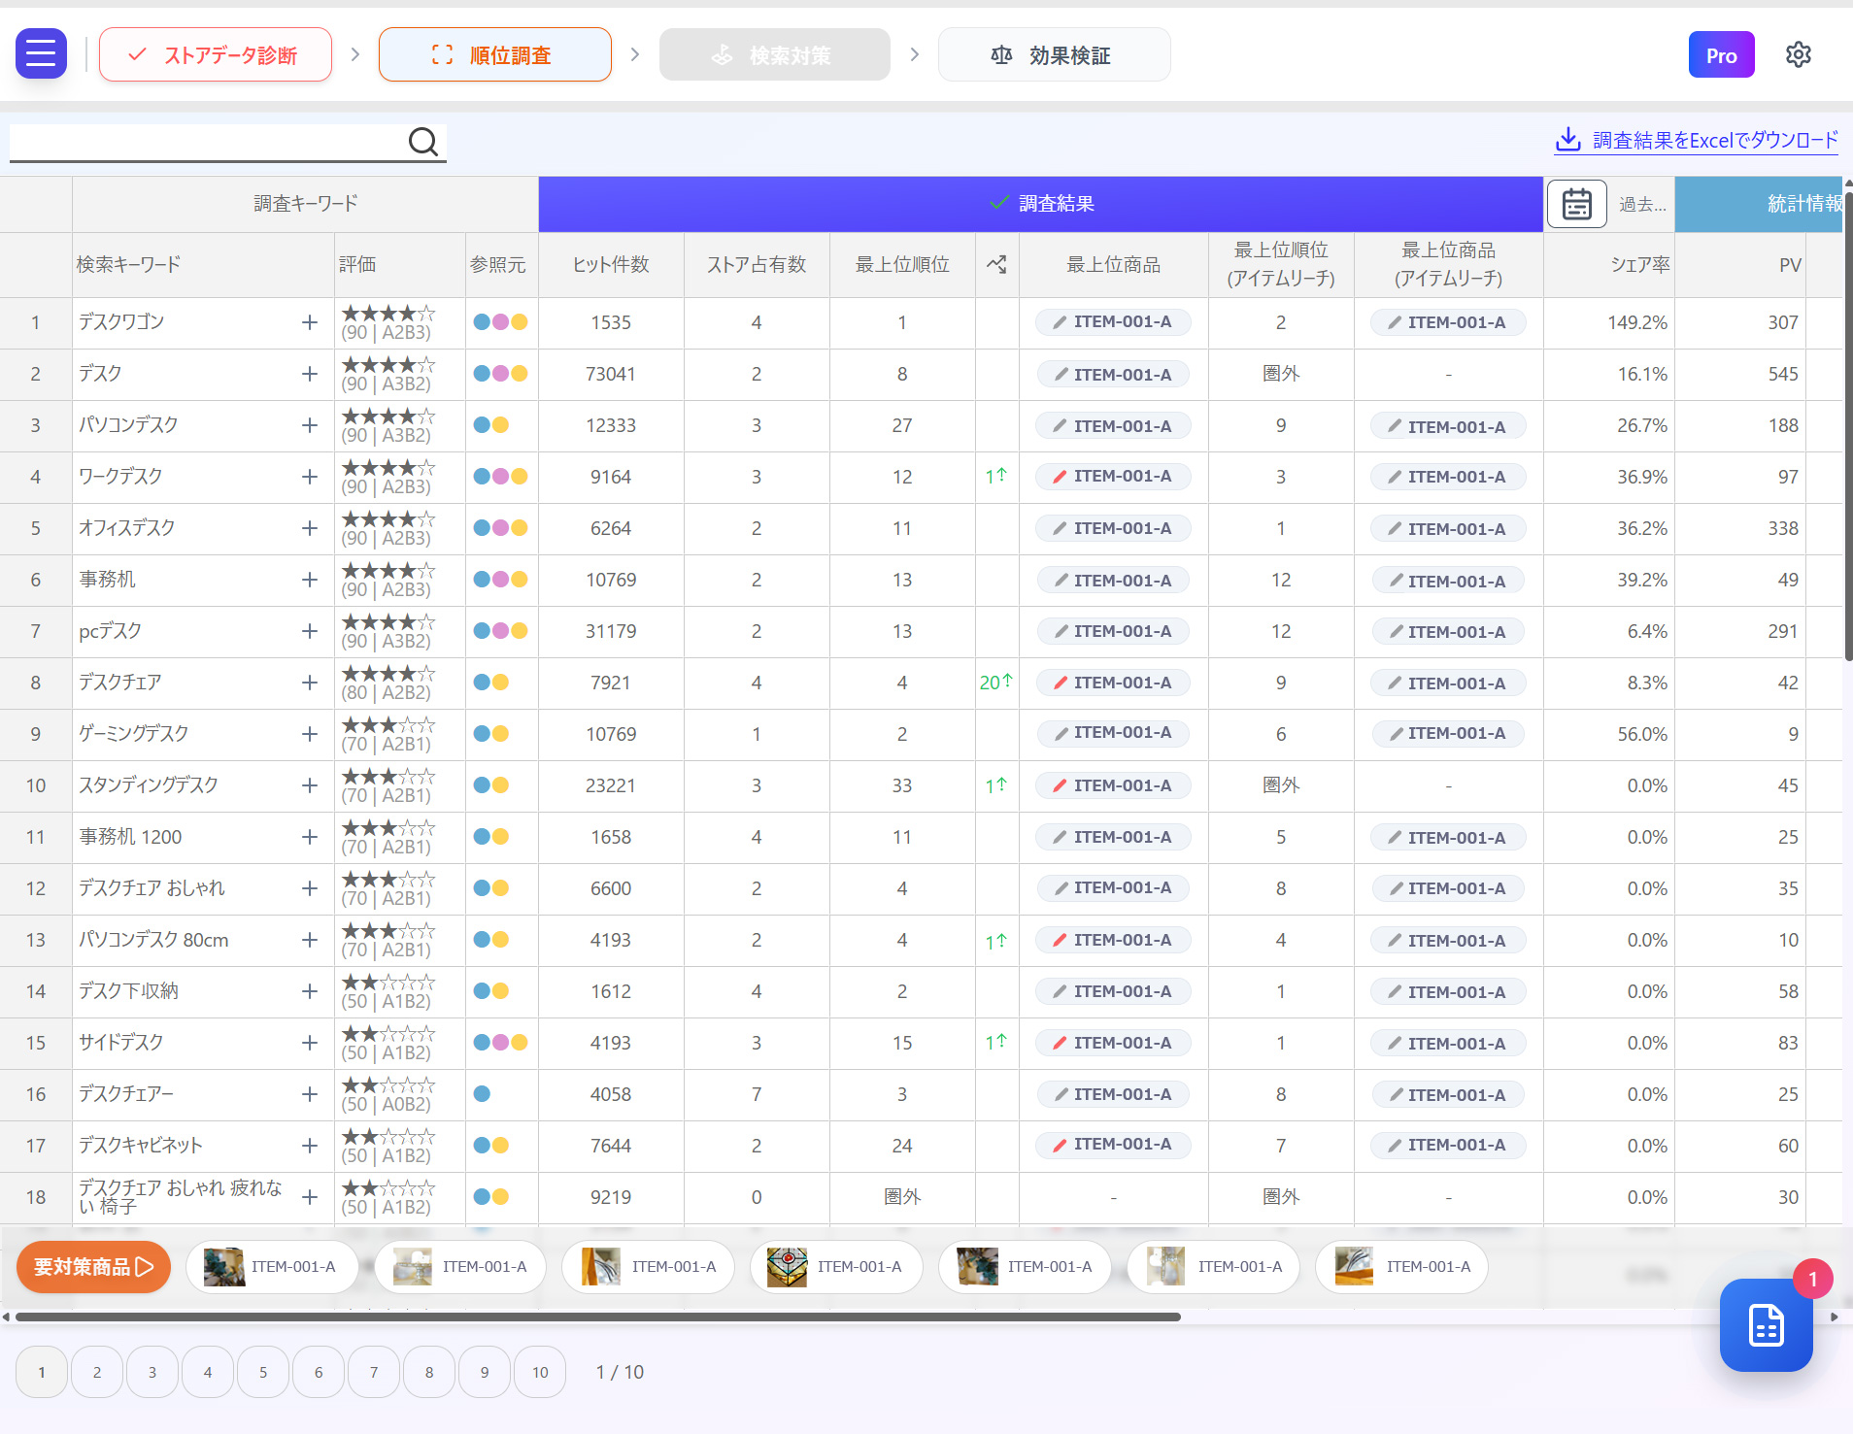
Task: Open the calendar date picker in 調査結果 header
Action: tap(1575, 204)
